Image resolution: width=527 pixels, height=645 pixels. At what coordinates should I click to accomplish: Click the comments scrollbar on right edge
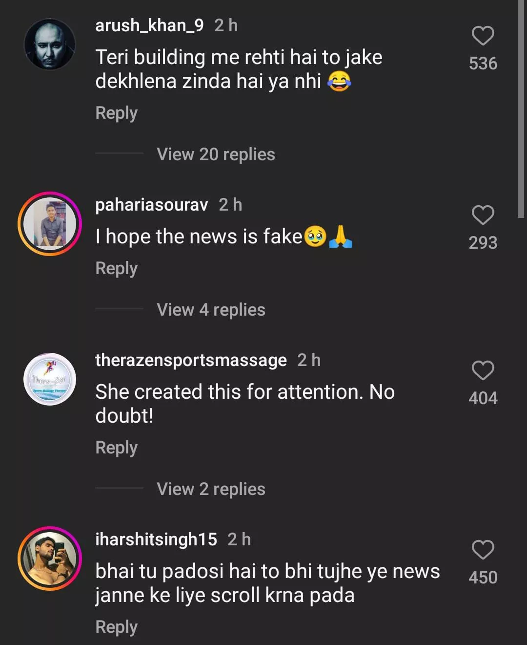tap(521, 107)
